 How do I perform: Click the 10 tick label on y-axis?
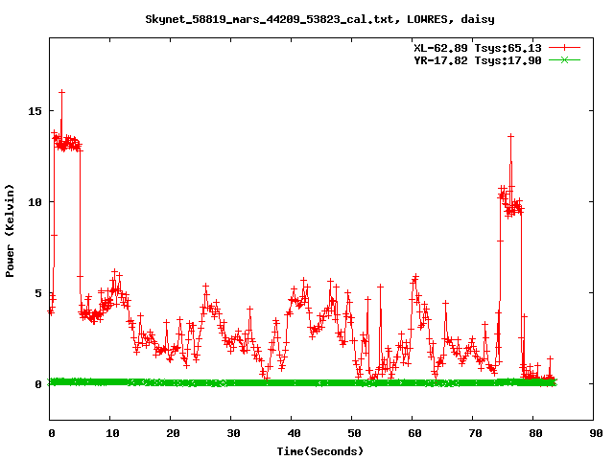(x=35, y=202)
